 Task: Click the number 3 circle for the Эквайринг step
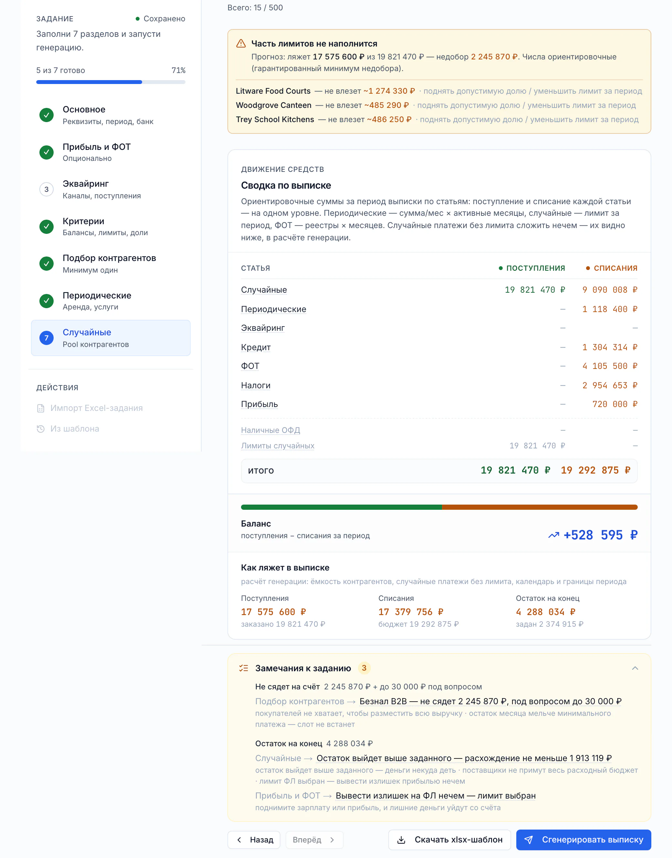(47, 189)
